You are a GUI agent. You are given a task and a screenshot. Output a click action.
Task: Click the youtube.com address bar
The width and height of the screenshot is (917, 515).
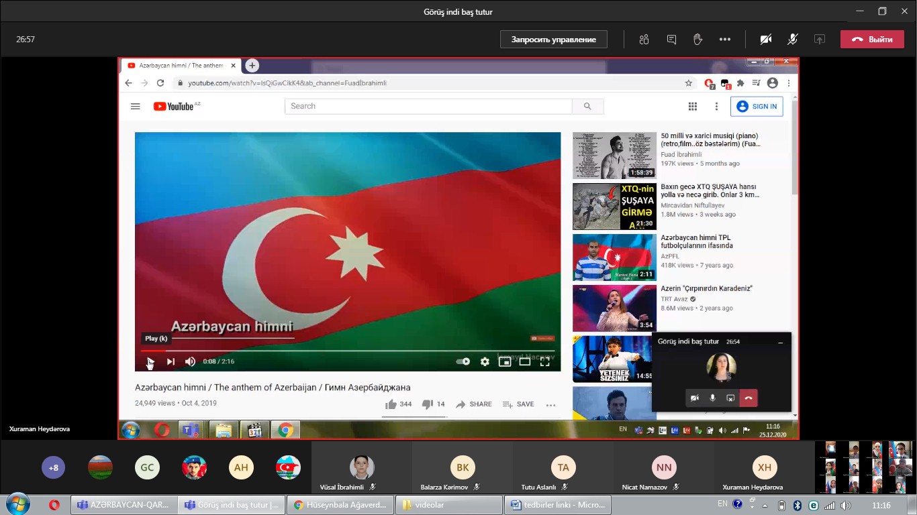pos(430,83)
